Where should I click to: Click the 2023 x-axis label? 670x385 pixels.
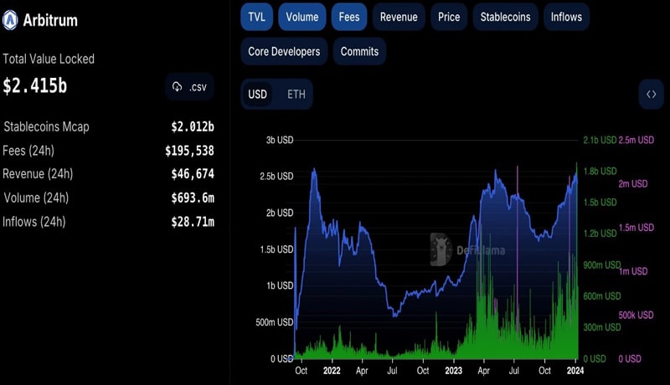[x=453, y=371]
